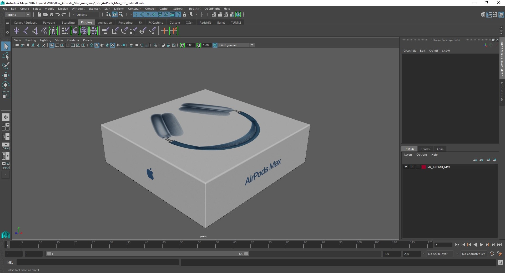Open the Channels menu in Channel Box
This screenshot has height=273, width=505.
tap(410, 51)
